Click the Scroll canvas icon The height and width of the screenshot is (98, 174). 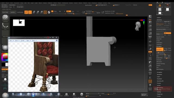150,22
